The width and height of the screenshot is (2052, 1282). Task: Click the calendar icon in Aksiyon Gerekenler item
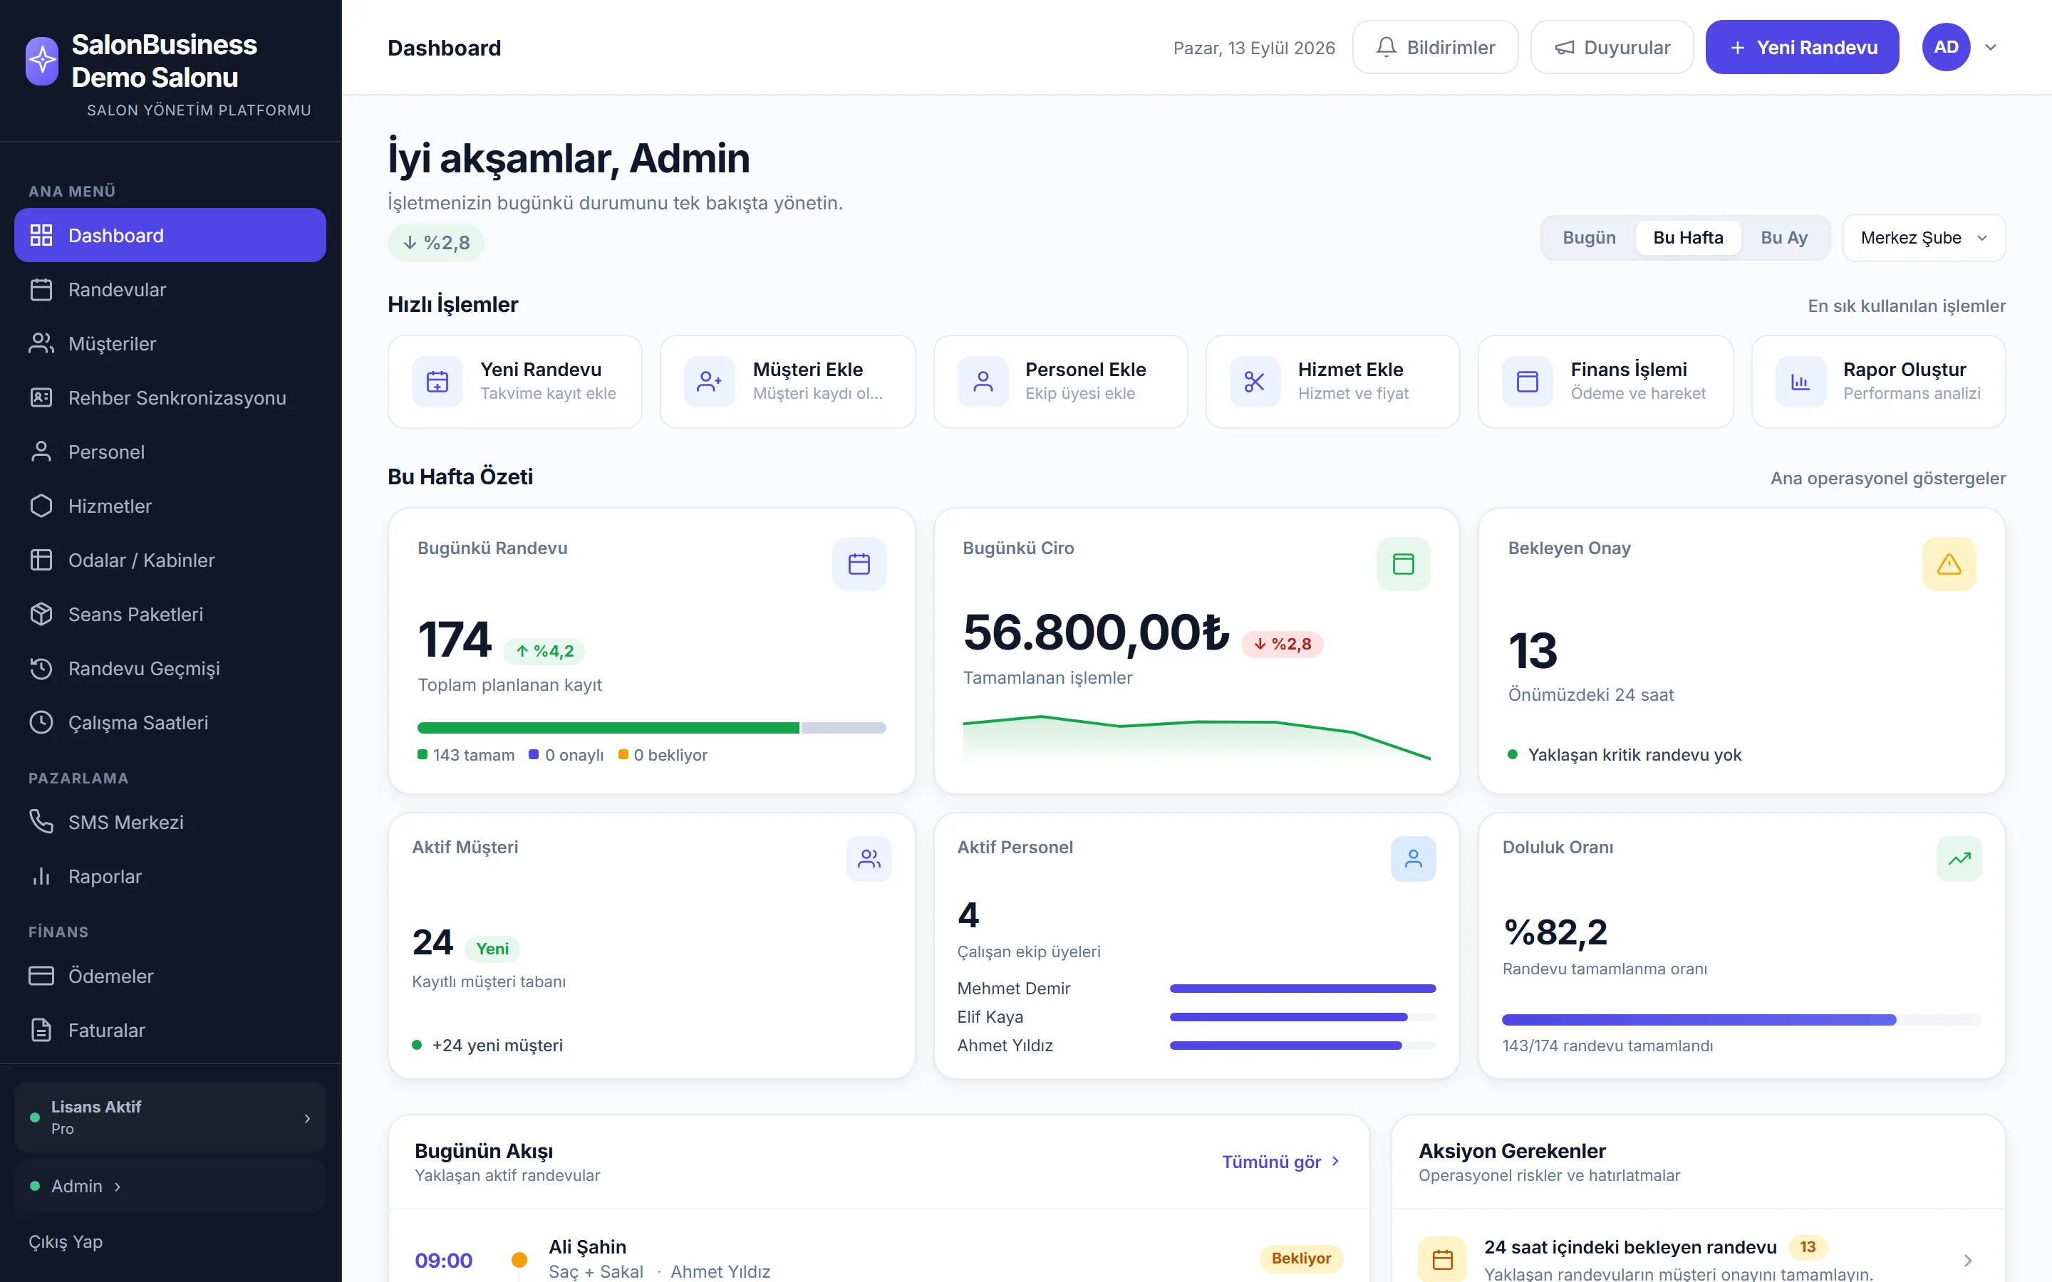coord(1442,1260)
